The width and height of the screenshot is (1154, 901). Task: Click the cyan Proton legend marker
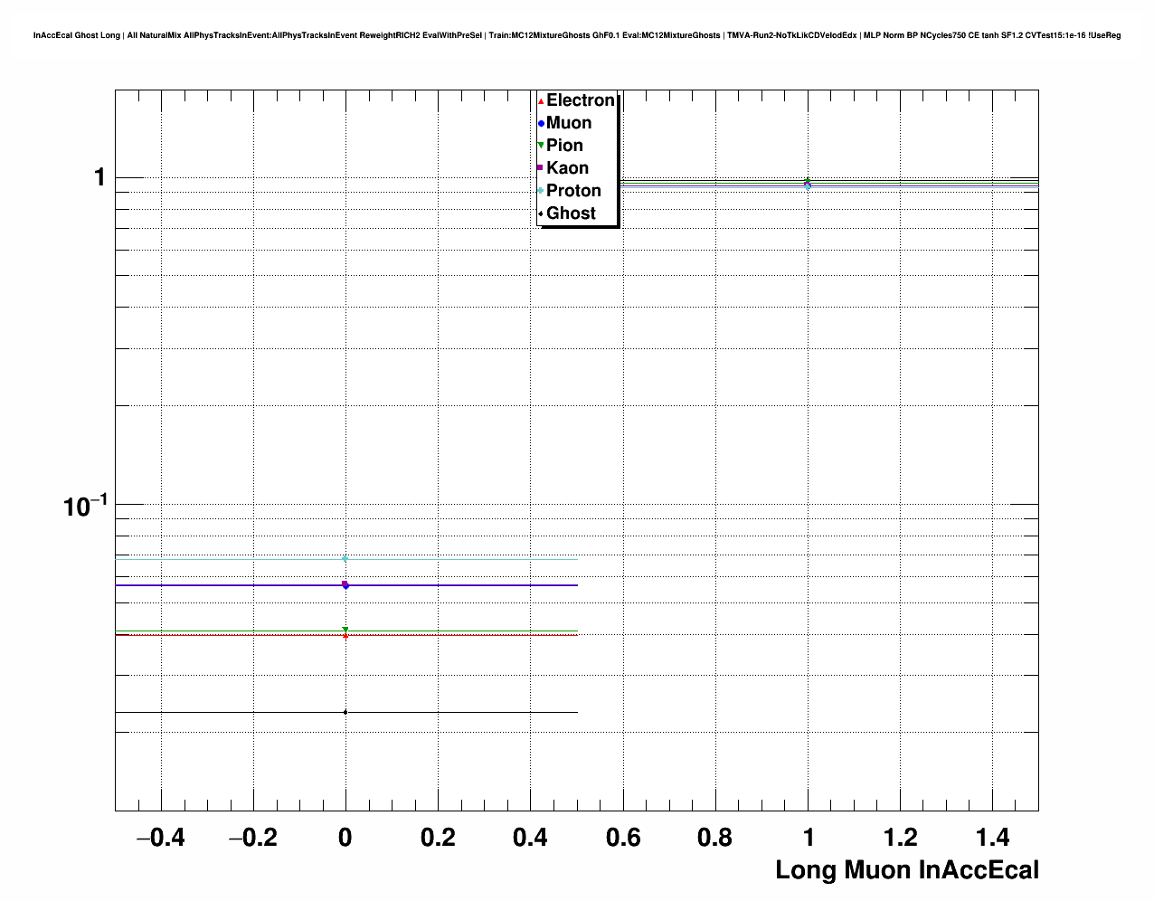[541, 191]
